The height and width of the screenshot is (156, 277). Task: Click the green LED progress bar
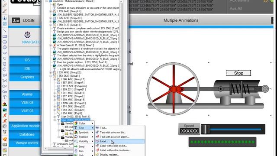click(222, 142)
